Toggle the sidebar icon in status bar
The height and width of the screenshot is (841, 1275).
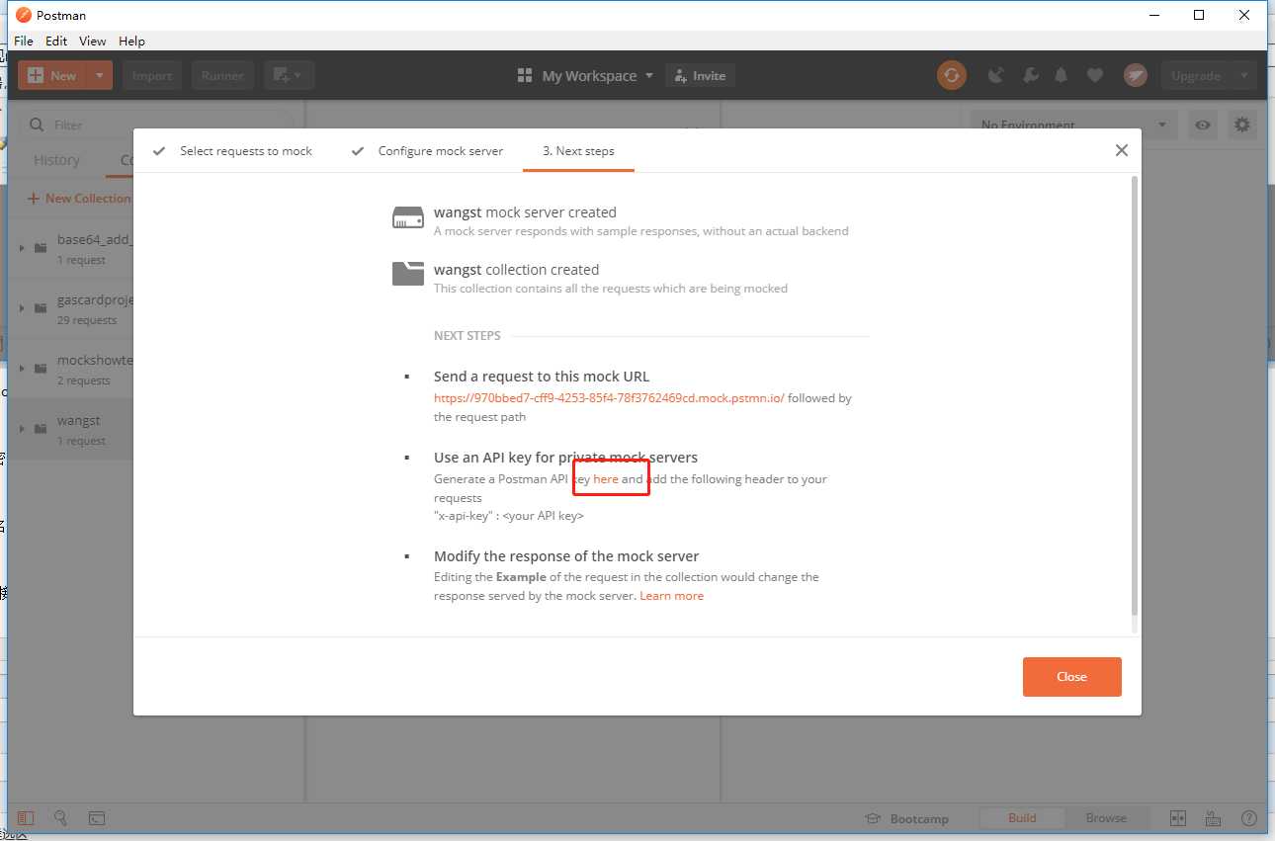pyautogui.click(x=26, y=818)
